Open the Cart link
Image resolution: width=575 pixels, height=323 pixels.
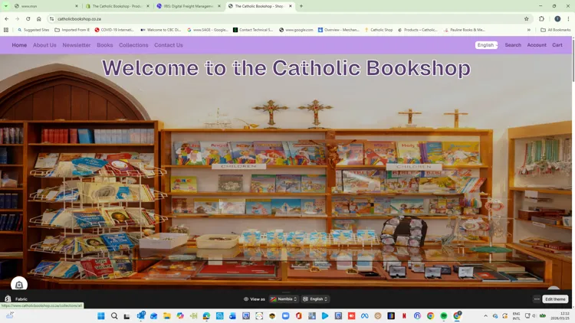557,45
